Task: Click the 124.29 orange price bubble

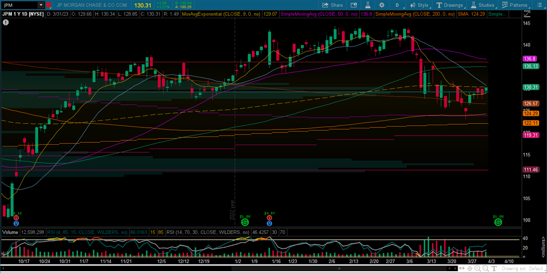Action: tap(532, 113)
